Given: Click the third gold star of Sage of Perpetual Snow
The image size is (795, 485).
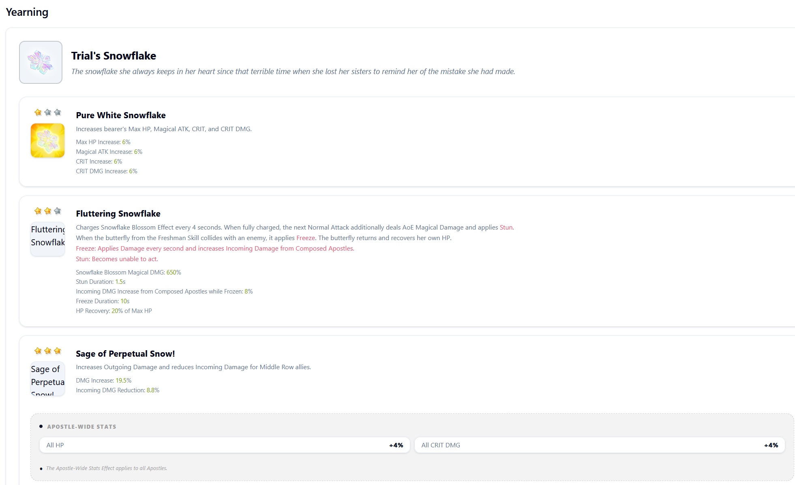Looking at the screenshot, I should pos(58,351).
